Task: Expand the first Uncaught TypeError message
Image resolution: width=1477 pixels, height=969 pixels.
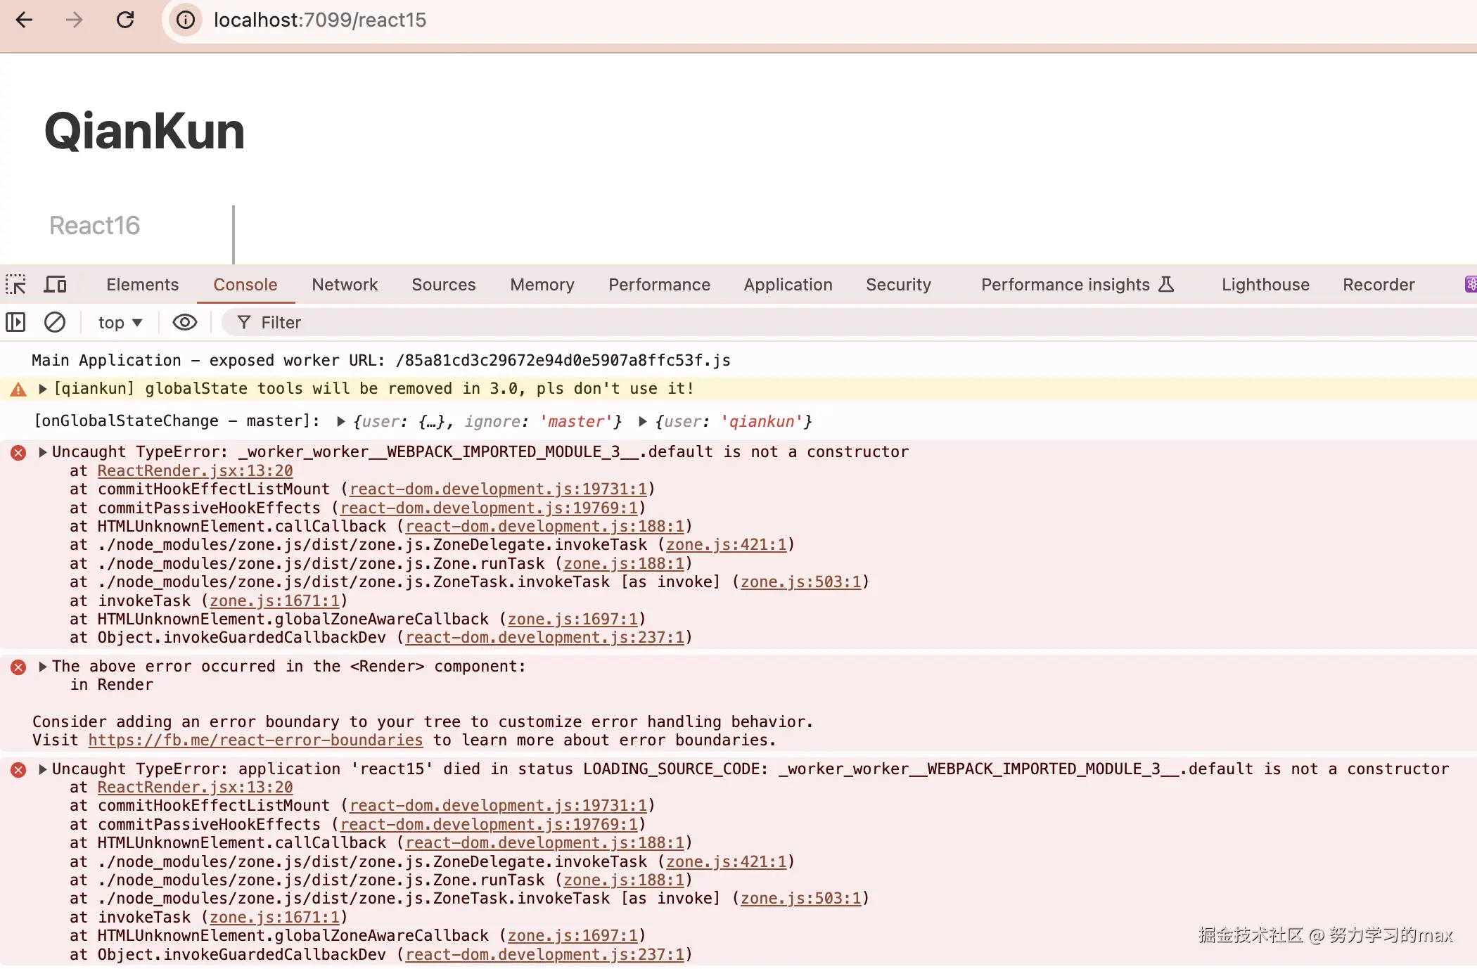Action: click(43, 452)
